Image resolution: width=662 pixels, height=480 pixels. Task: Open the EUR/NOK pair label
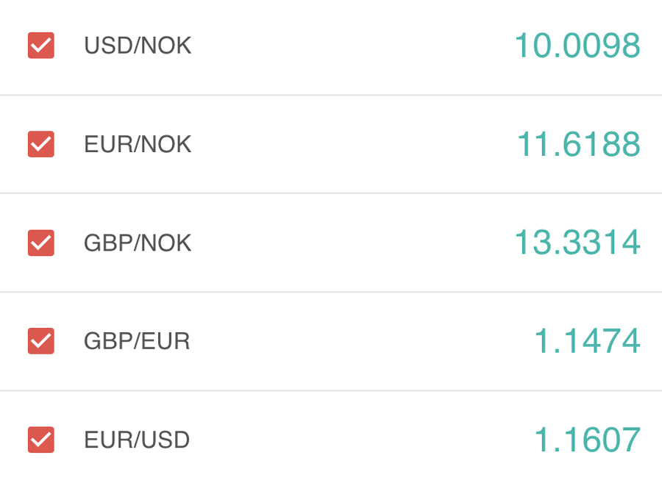pos(138,144)
